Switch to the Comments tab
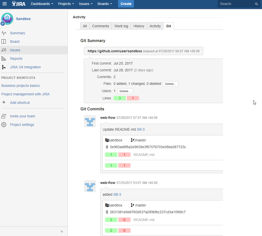This screenshot has height=236, width=262. pyautogui.click(x=100, y=26)
